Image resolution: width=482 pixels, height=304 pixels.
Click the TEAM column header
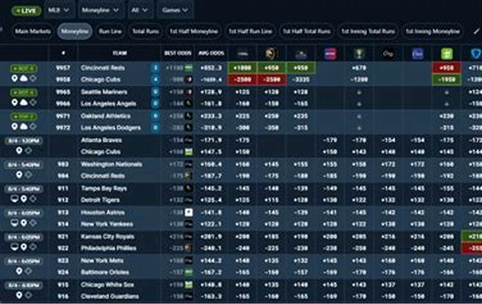tap(120, 53)
